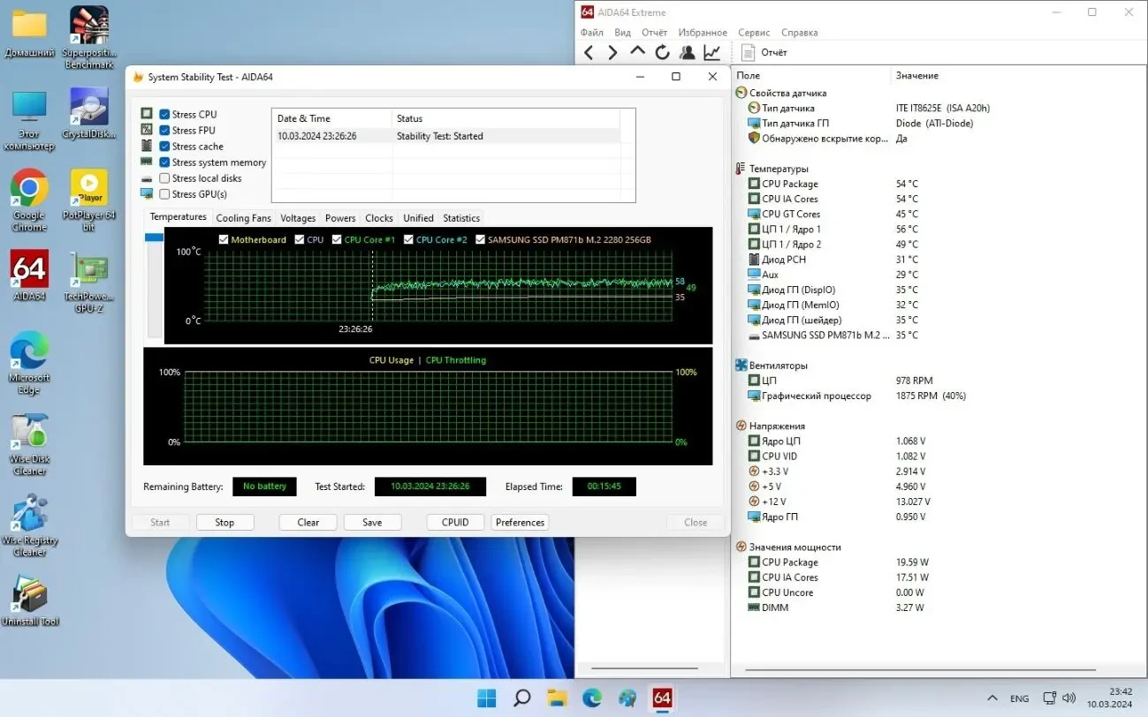Click the CPU icon beside Stress CPU checkbox
The width and height of the screenshot is (1148, 717).
pyautogui.click(x=146, y=113)
